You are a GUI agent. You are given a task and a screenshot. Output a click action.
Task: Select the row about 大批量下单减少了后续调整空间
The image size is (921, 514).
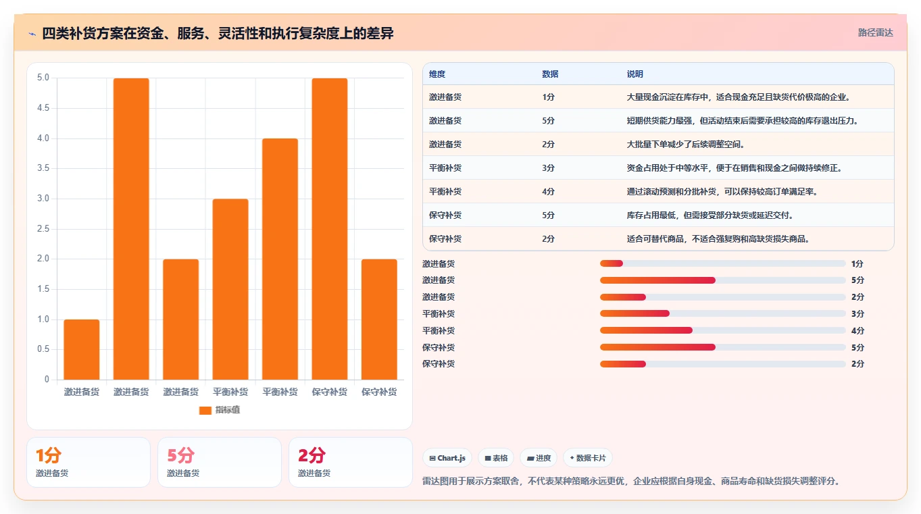pyautogui.click(x=658, y=145)
